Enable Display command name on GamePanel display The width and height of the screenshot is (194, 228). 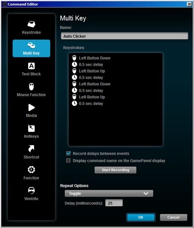(x=68, y=161)
